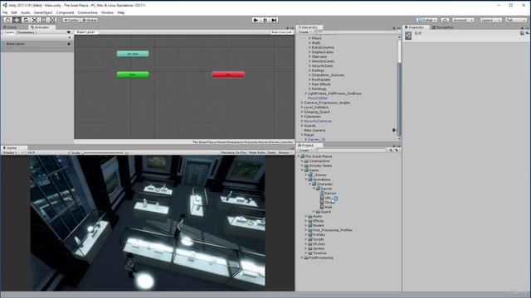Screen dimensions: 531x298
Task: Switch to the Navigation tab
Action: (442, 27)
